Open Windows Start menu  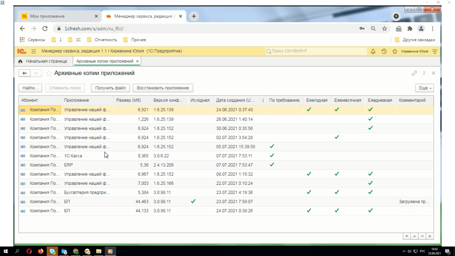click(6, 251)
